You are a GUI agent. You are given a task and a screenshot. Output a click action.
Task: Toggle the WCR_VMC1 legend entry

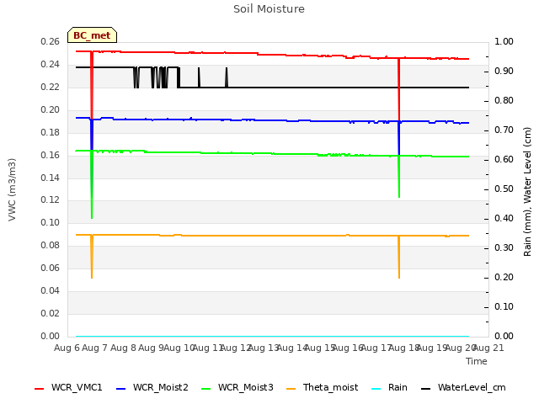pyautogui.click(x=68, y=387)
